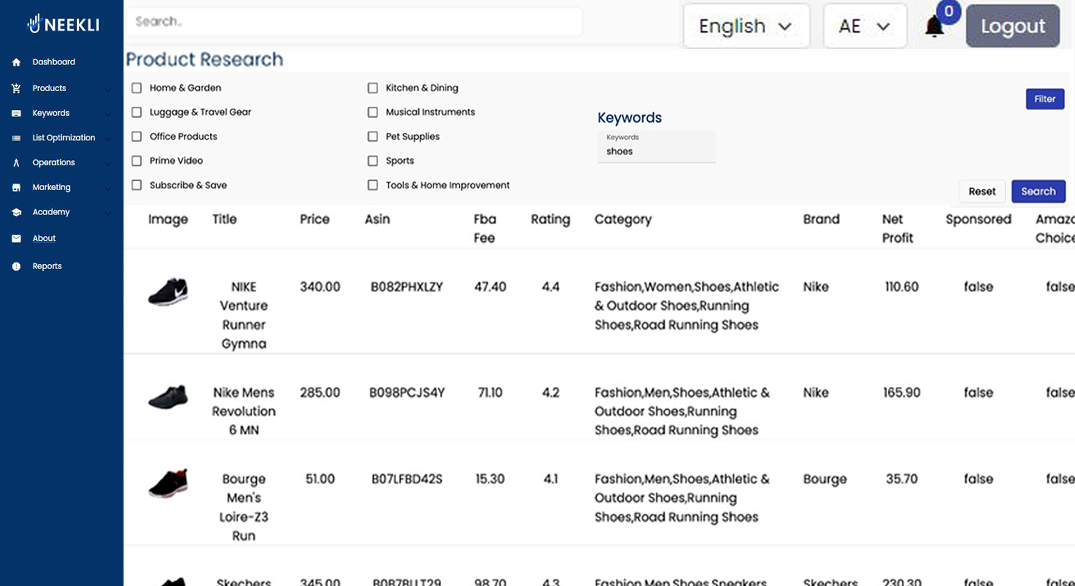Go to Dashboard in the sidebar

point(54,62)
